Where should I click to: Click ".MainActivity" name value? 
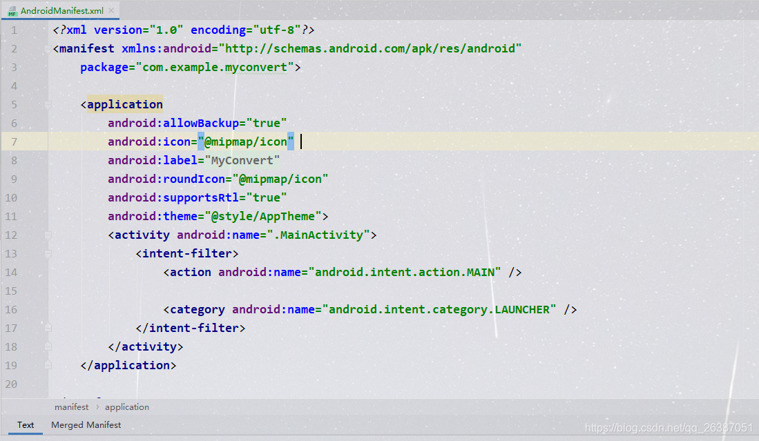pyautogui.click(x=318, y=235)
